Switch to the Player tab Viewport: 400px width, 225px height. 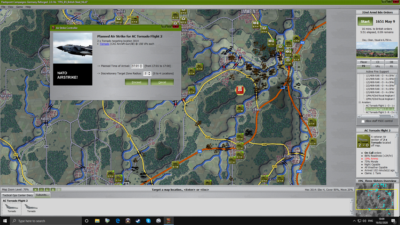(x=364, y=62)
